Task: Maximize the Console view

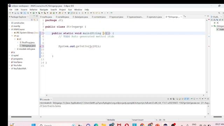Action: tap(208, 99)
